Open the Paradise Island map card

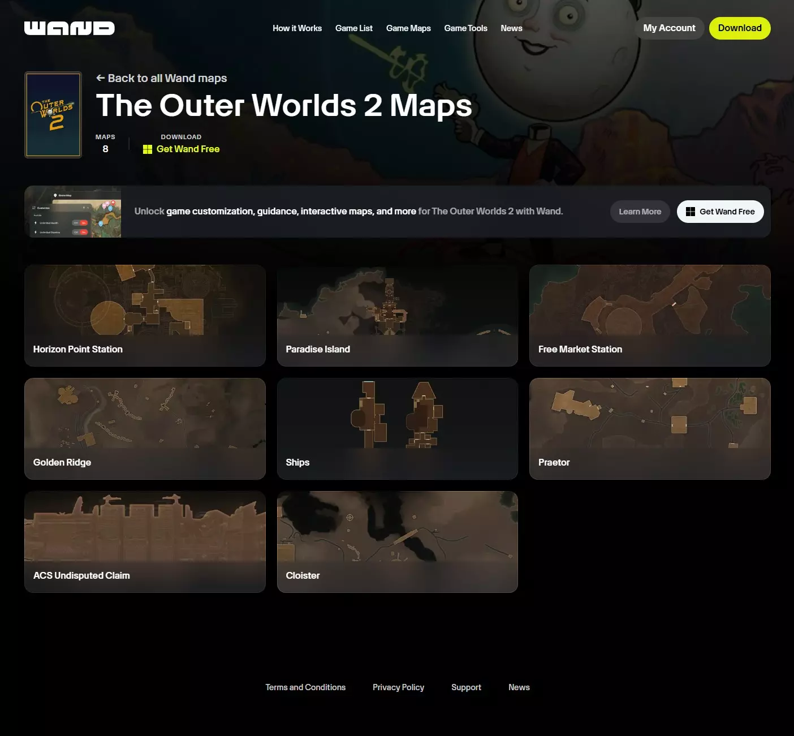point(398,316)
